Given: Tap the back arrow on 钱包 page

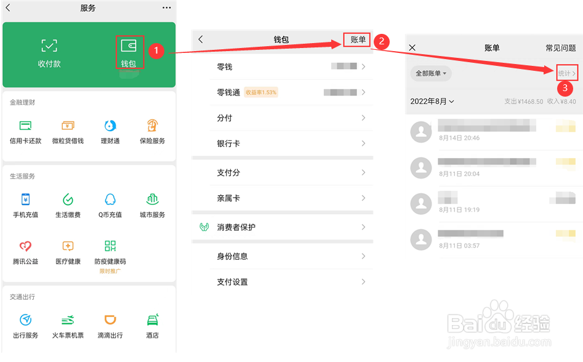Looking at the screenshot, I should [200, 39].
